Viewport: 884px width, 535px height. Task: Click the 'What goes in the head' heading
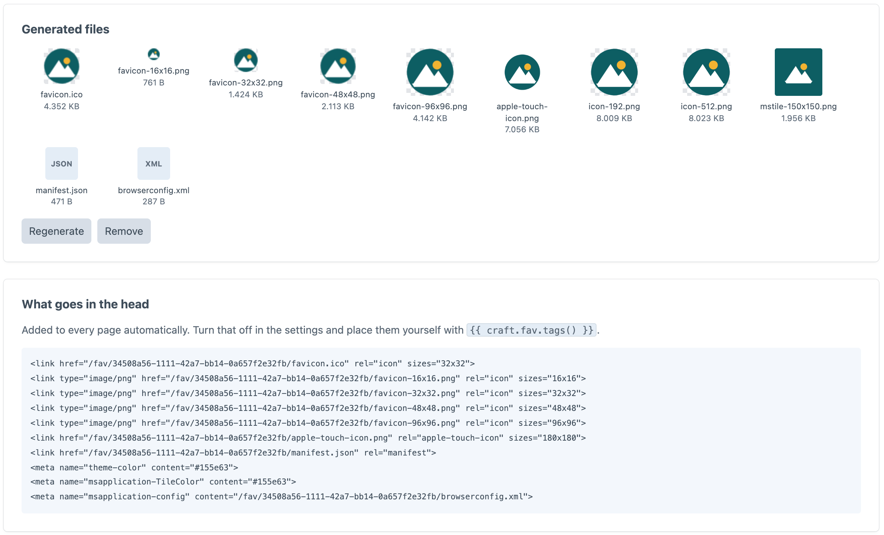coord(85,304)
